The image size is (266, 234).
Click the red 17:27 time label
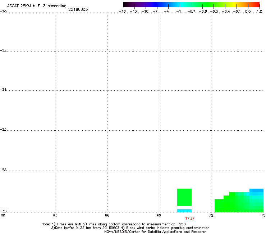click(190, 219)
